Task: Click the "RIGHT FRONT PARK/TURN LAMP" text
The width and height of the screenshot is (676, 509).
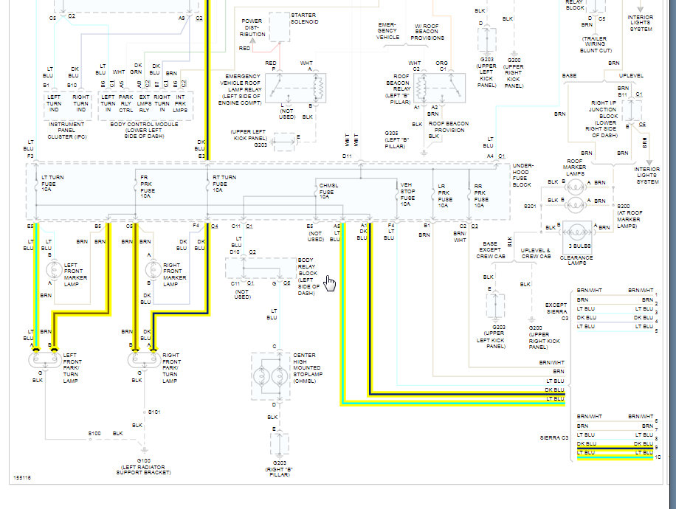Action: 171,368
